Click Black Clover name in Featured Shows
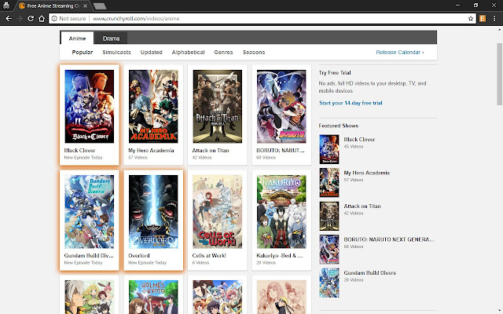This screenshot has height=314, width=503. tap(359, 140)
